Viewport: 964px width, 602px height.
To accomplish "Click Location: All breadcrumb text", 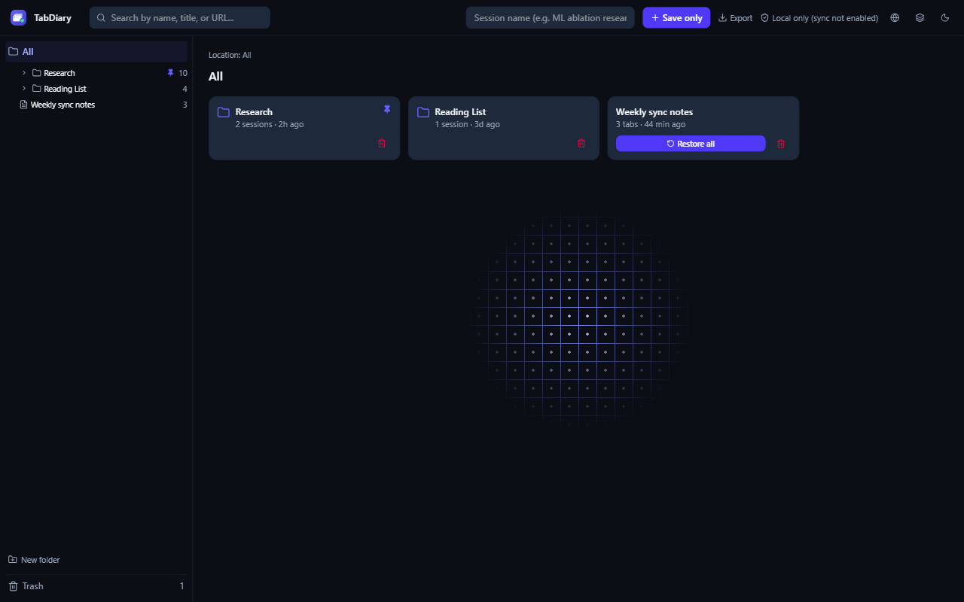I will [x=230, y=55].
